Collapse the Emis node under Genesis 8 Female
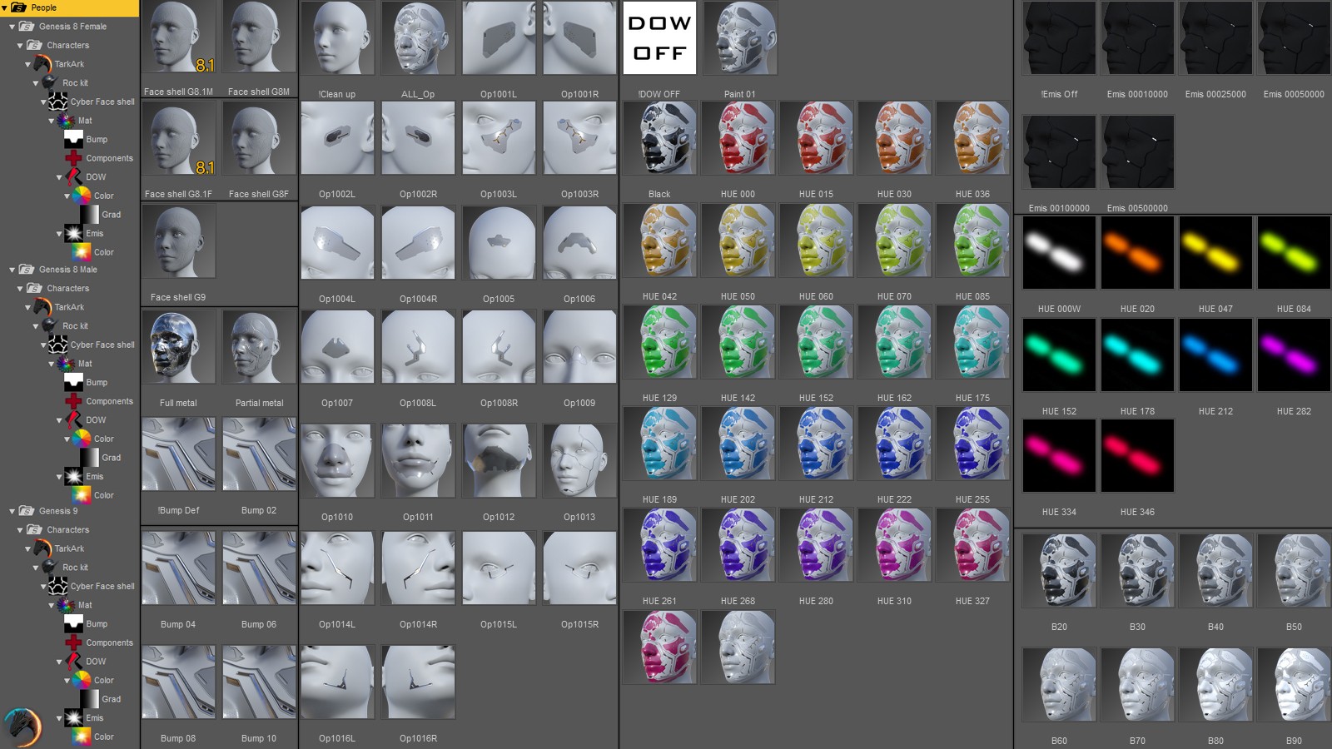This screenshot has width=1332, height=749. 59,234
